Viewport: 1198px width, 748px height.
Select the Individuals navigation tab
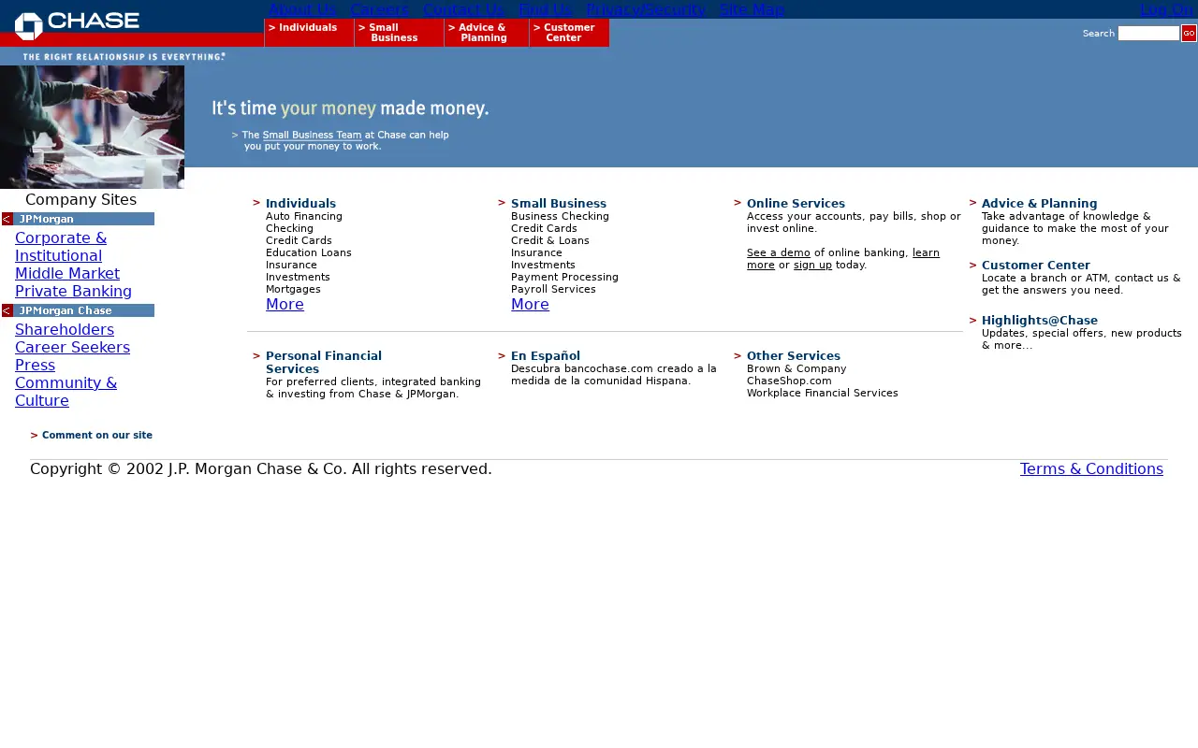(309, 33)
